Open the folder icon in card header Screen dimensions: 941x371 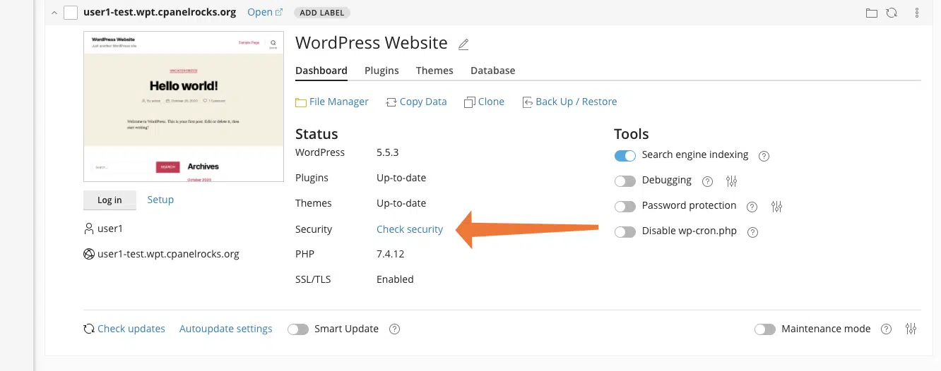click(872, 13)
